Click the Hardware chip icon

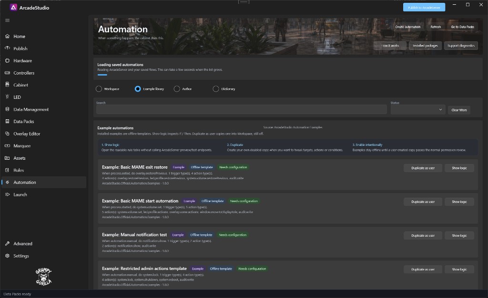pyautogui.click(x=8, y=60)
